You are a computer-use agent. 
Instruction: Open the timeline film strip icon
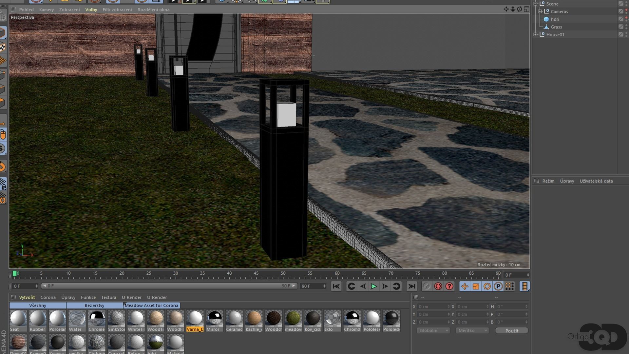524,286
